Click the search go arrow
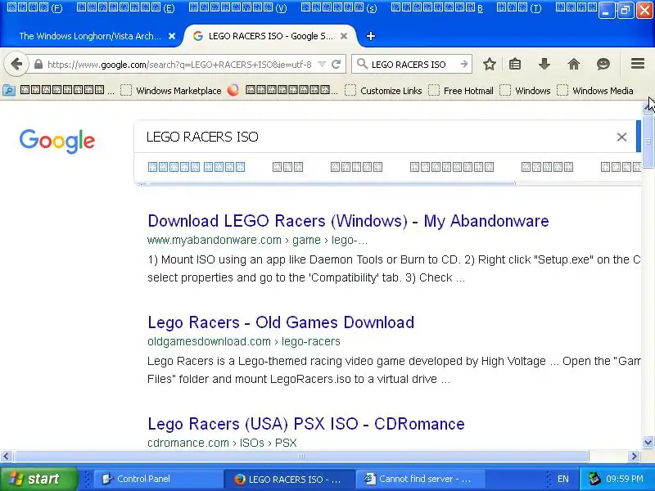Image resolution: width=655 pixels, height=491 pixels. click(463, 65)
